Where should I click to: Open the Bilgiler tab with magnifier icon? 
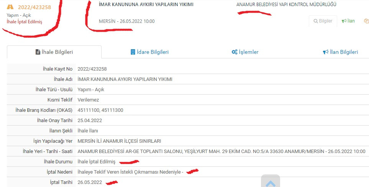coord(323,21)
